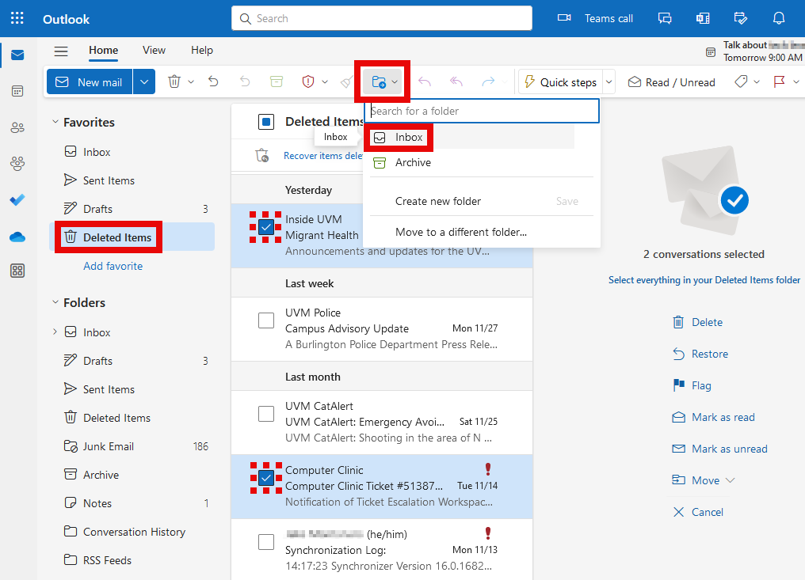Open the Quick steps dropdown arrow
Screen dimensions: 805x580
tap(609, 82)
